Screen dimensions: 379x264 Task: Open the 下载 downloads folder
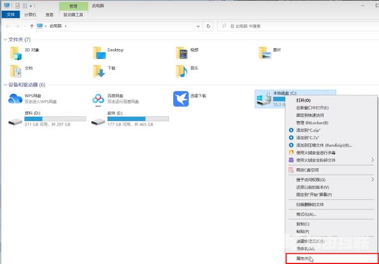pos(99,70)
